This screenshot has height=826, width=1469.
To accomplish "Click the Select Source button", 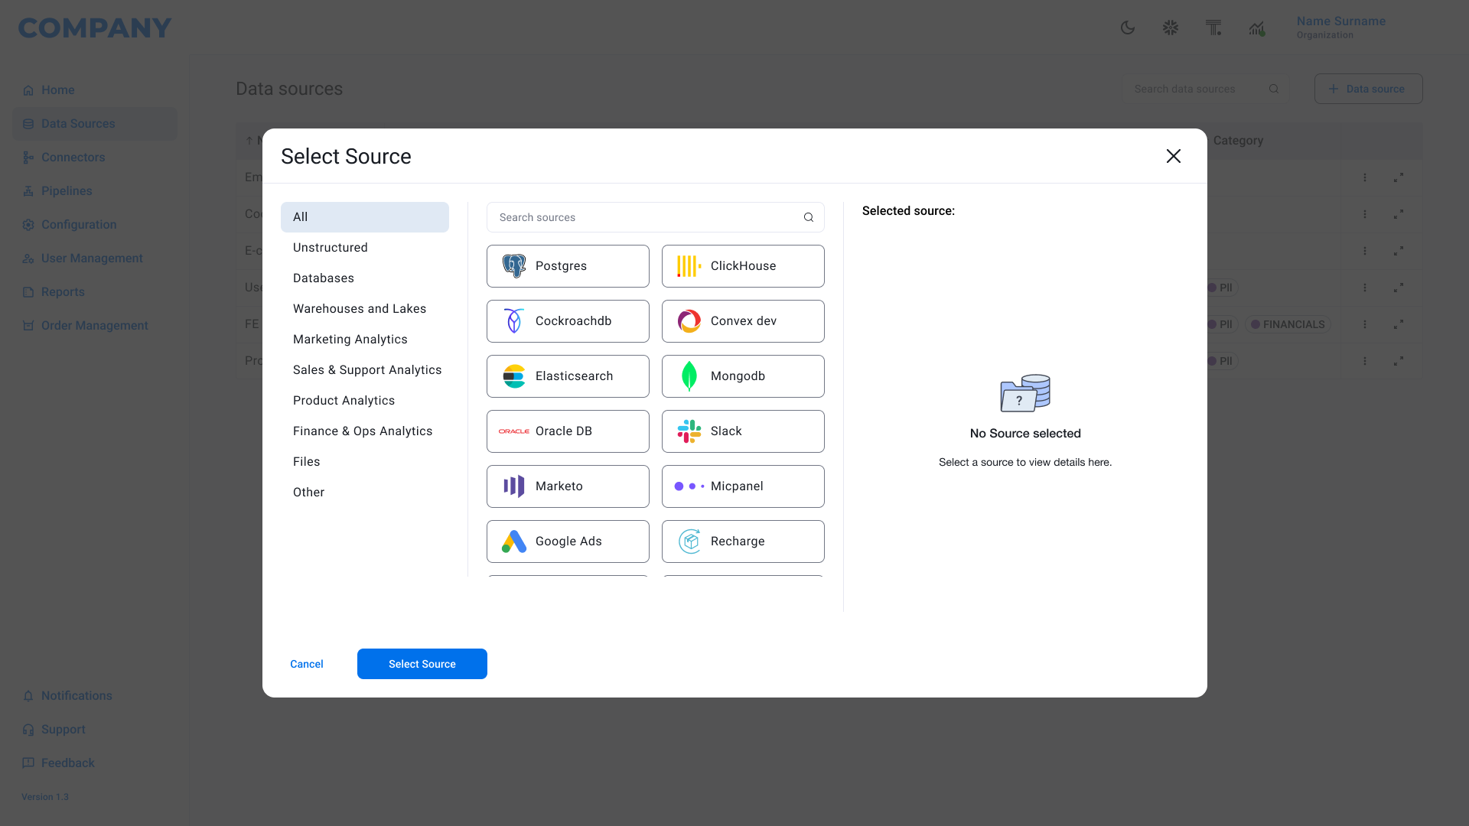I will 422,664.
